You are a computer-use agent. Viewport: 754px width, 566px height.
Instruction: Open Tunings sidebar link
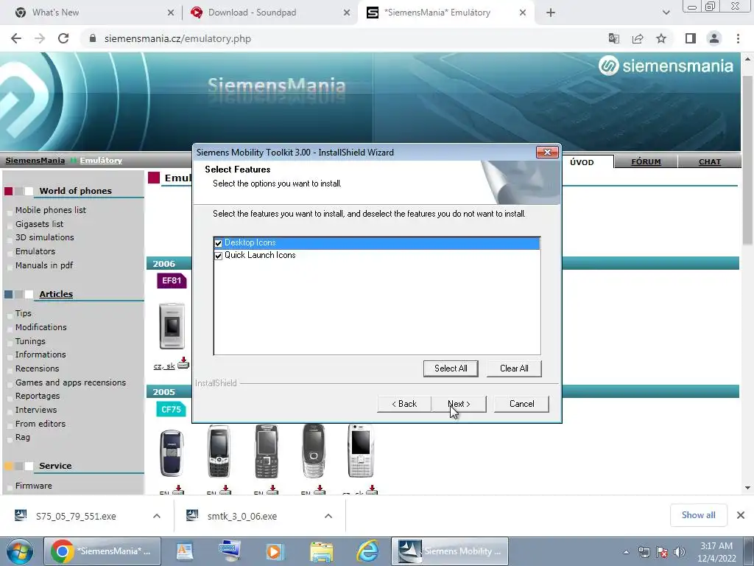pos(30,341)
